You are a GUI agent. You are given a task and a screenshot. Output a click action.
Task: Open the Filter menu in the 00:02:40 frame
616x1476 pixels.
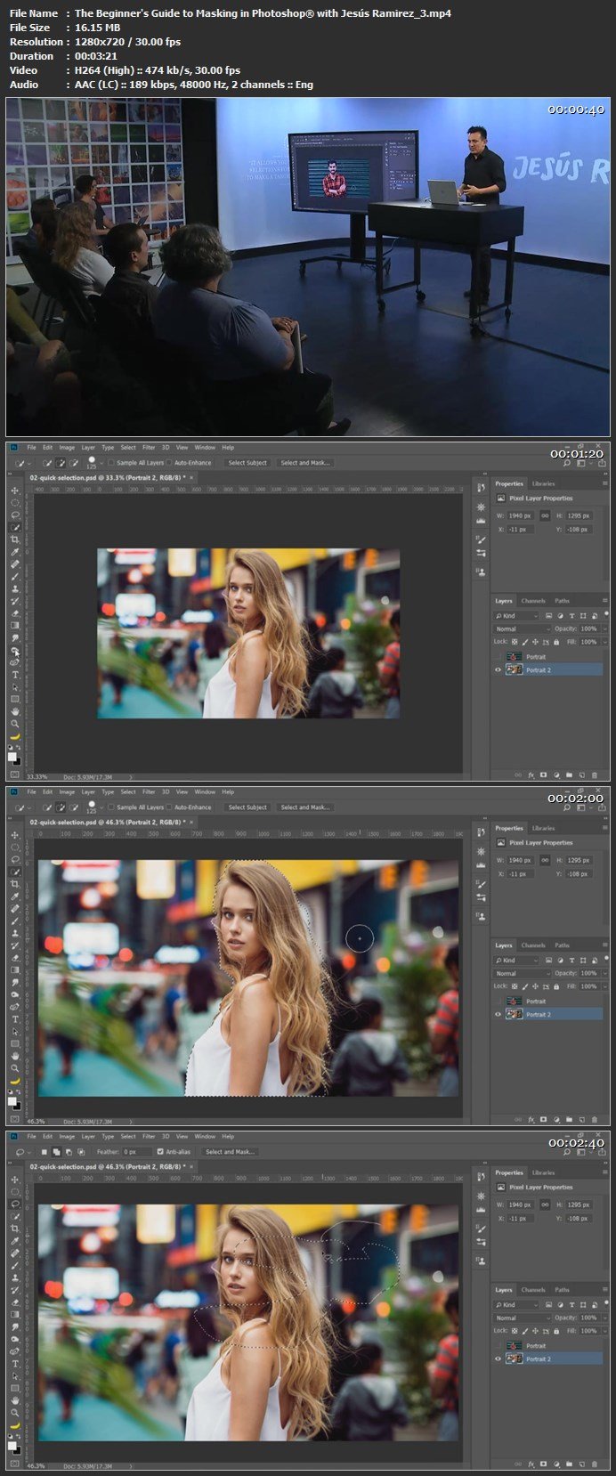coord(149,1136)
